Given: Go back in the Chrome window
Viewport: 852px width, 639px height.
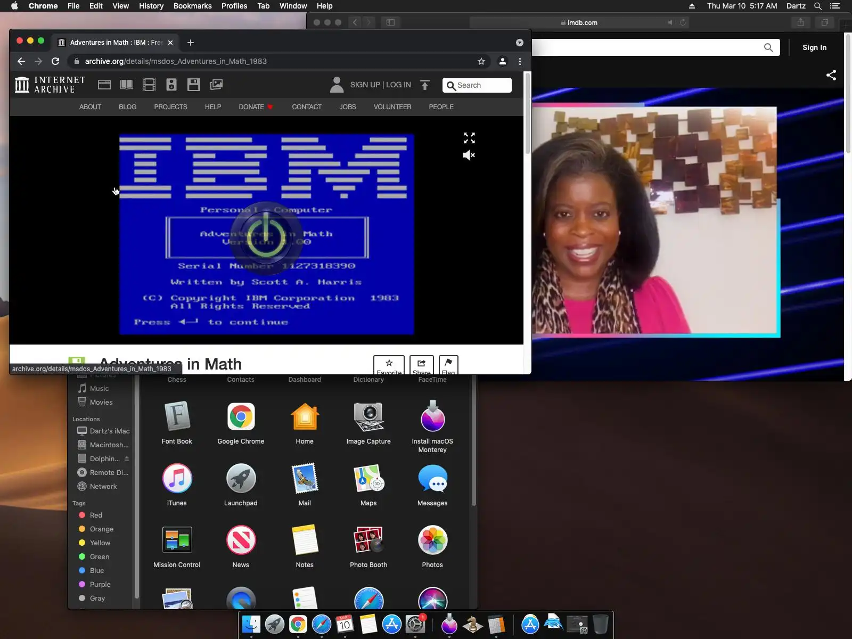Looking at the screenshot, I should pyautogui.click(x=21, y=61).
